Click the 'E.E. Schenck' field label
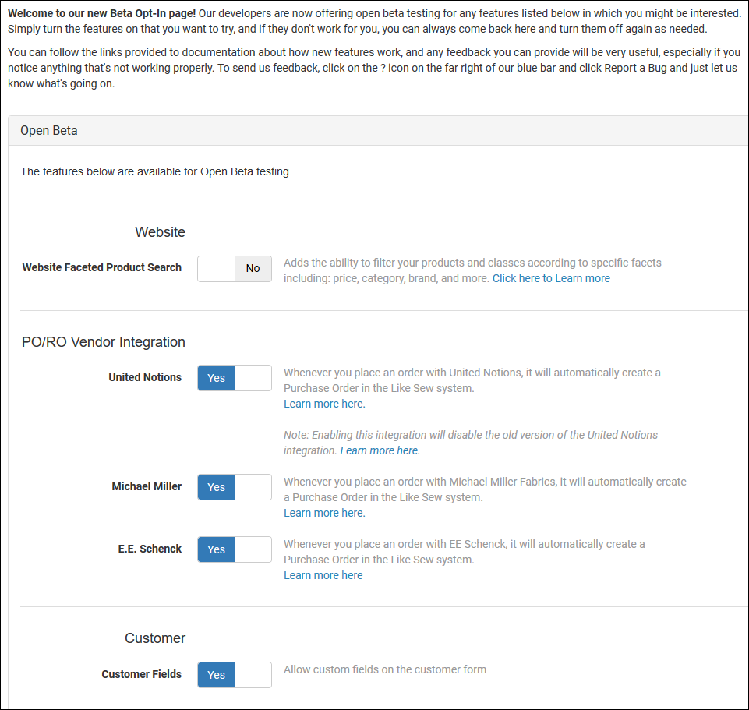 pyautogui.click(x=150, y=549)
